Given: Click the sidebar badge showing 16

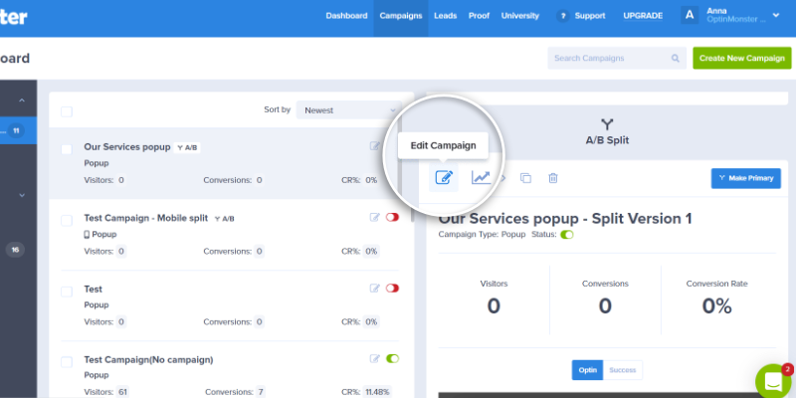Looking at the screenshot, I should point(15,250).
